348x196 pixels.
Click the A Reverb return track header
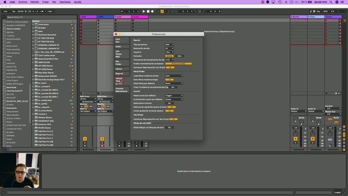click(299, 17)
